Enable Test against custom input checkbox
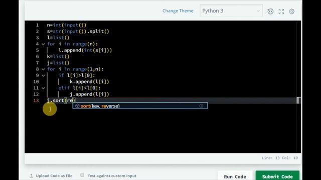This screenshot has width=321, height=180. (x=82, y=175)
